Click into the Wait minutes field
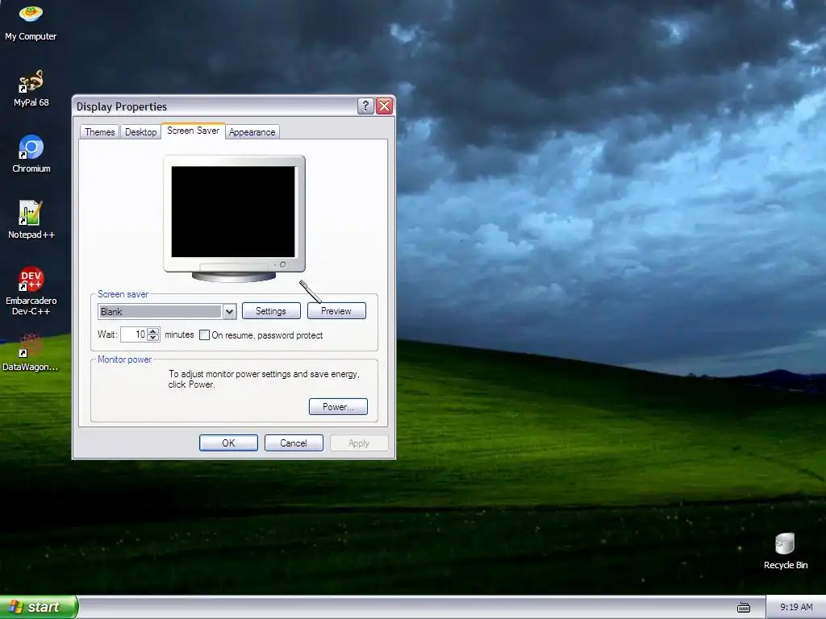 (134, 334)
